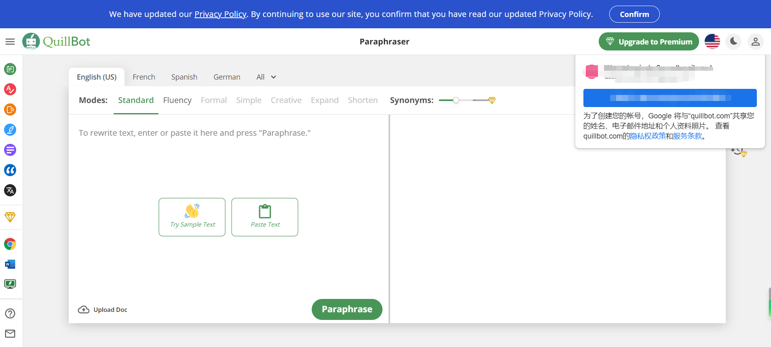Open the Citation Generator quote icon
This screenshot has width=771, height=347.
point(10,170)
